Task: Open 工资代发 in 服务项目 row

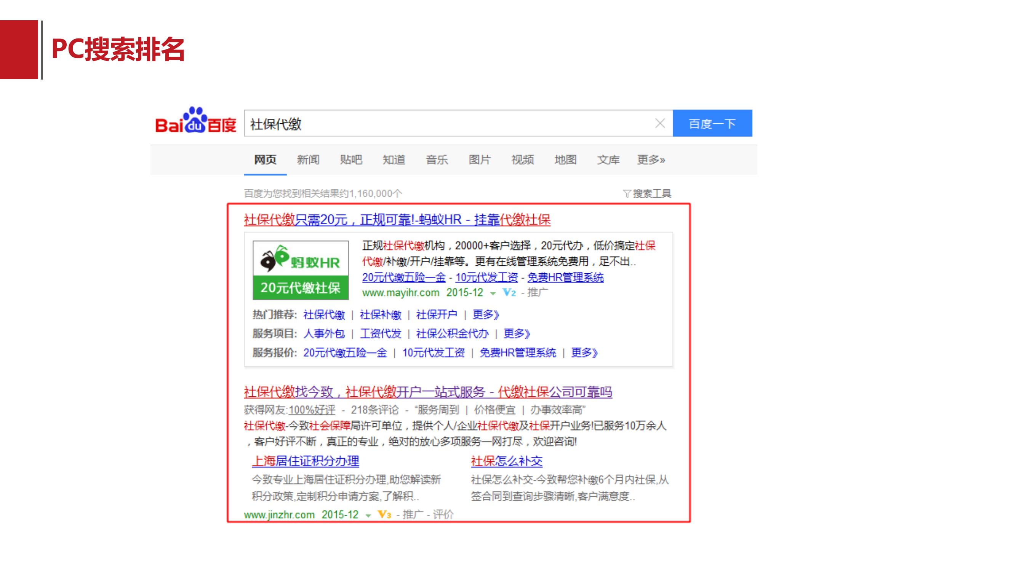Action: [x=381, y=334]
